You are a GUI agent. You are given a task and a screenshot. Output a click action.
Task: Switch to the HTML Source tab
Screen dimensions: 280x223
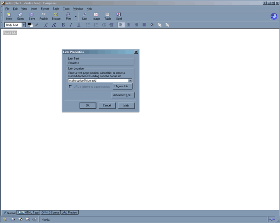pyautogui.click(x=50, y=213)
